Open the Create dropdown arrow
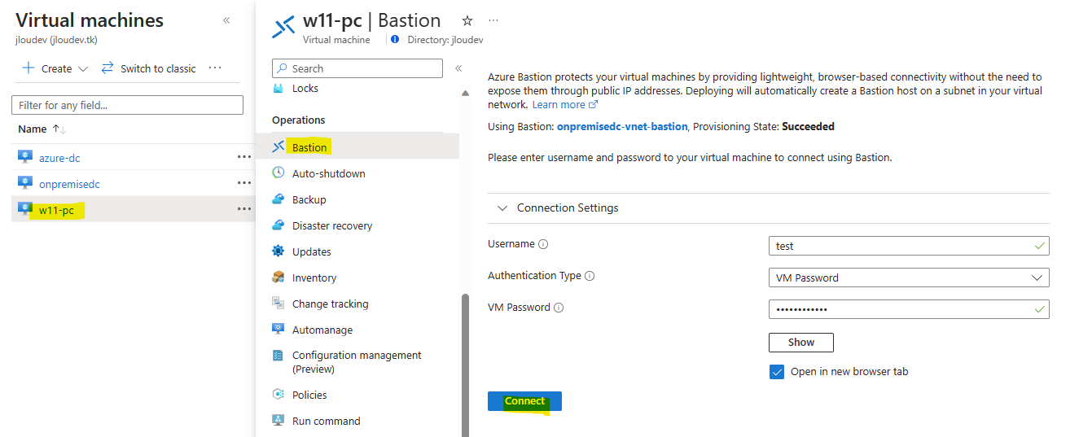Screen dimensions: 1092x437 [82, 69]
